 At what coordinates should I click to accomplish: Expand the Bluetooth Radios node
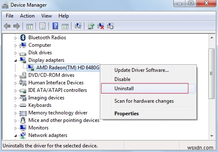pyautogui.click(x=15, y=38)
